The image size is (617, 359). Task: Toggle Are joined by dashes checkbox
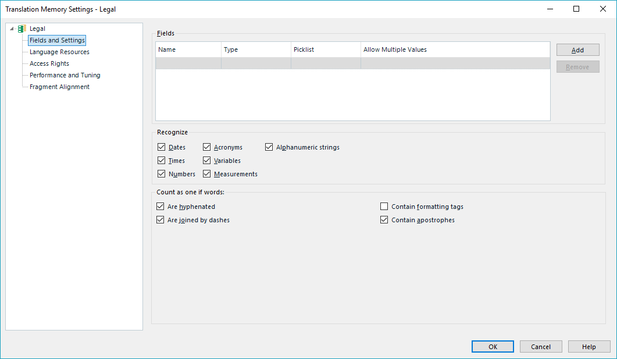(160, 220)
